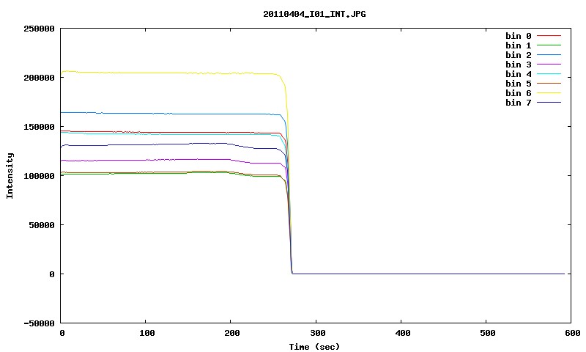The width and height of the screenshot is (586, 352).
Task: Click the yellow bin 6 legend line sample
Action: (x=549, y=93)
